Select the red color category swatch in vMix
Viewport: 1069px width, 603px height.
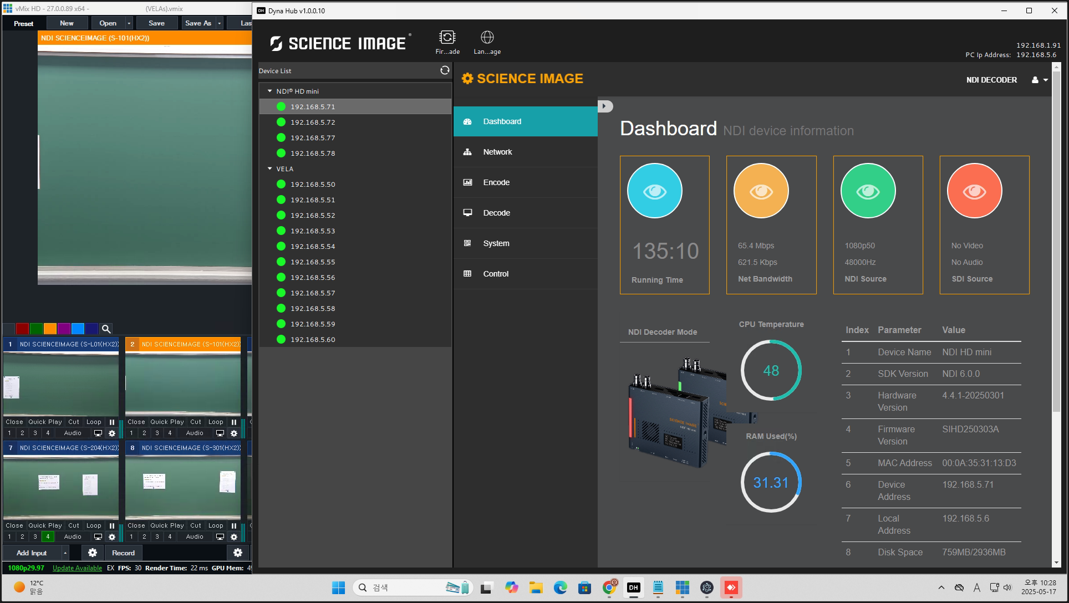[x=22, y=329]
